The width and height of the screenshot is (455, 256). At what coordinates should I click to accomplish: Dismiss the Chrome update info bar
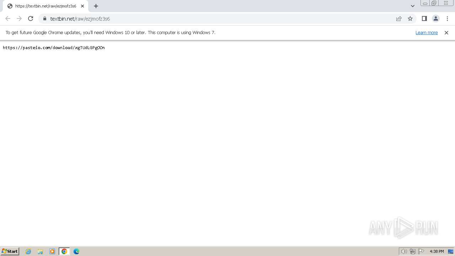(x=446, y=32)
